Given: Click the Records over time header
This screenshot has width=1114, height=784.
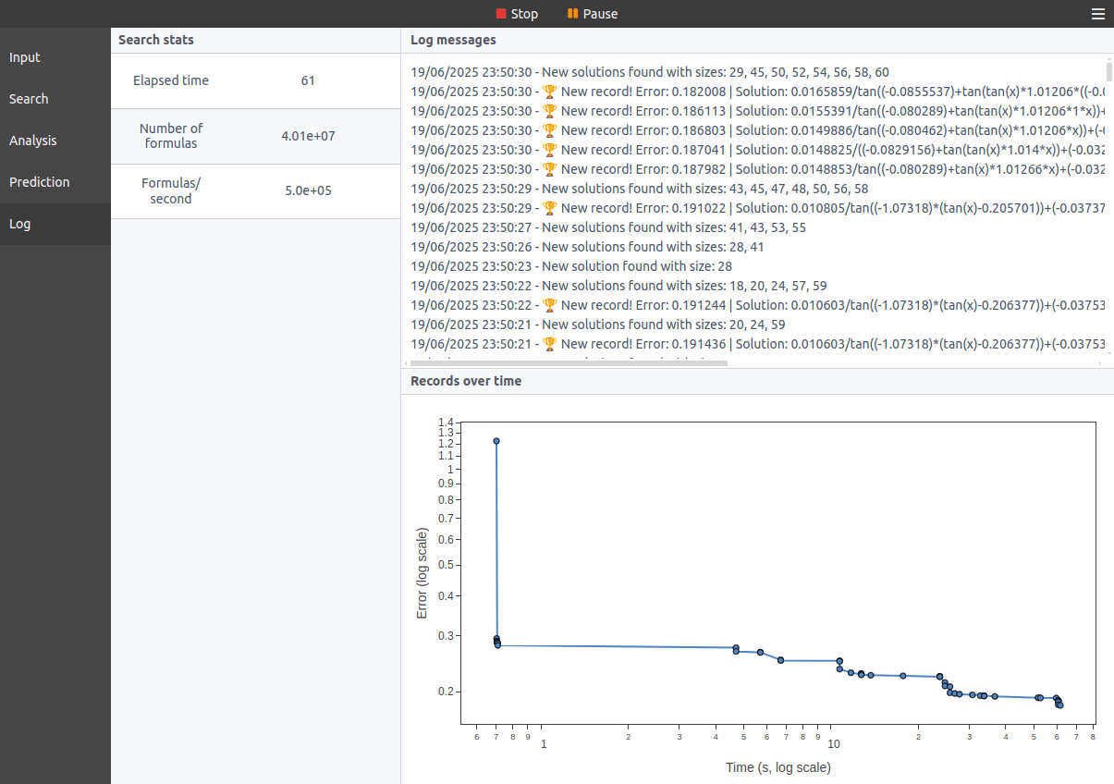Looking at the screenshot, I should [466, 381].
